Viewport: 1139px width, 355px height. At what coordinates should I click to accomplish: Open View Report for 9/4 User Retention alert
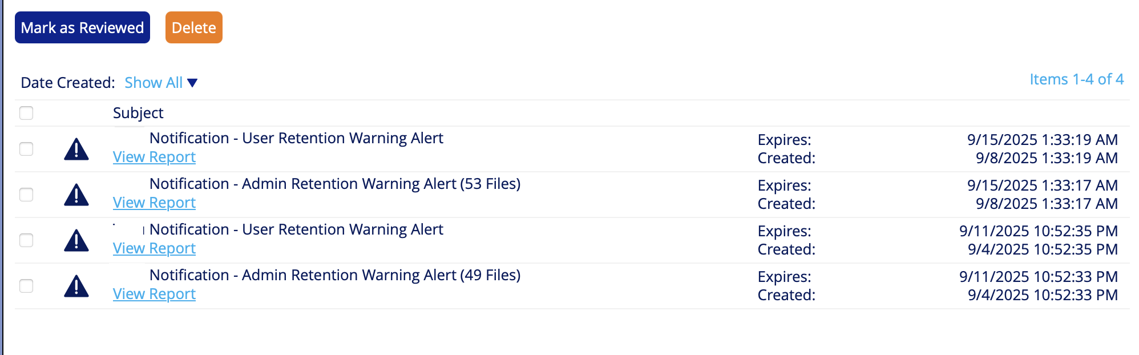(154, 248)
